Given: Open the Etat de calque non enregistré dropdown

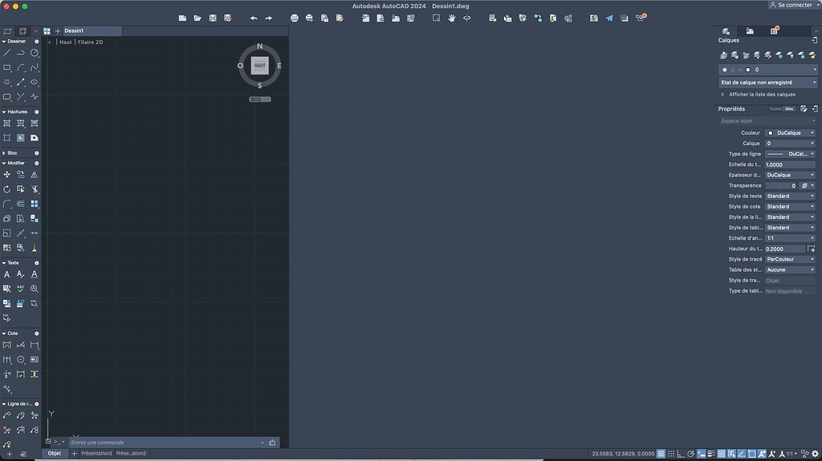Looking at the screenshot, I should point(768,83).
